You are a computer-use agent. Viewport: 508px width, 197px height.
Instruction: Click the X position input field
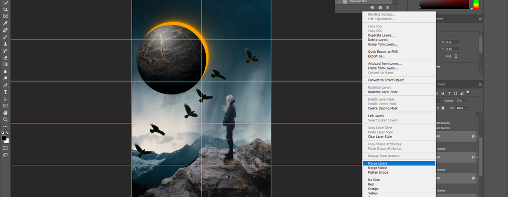(452, 42)
